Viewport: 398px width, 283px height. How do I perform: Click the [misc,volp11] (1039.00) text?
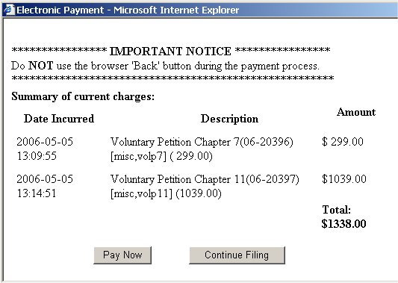click(x=166, y=193)
